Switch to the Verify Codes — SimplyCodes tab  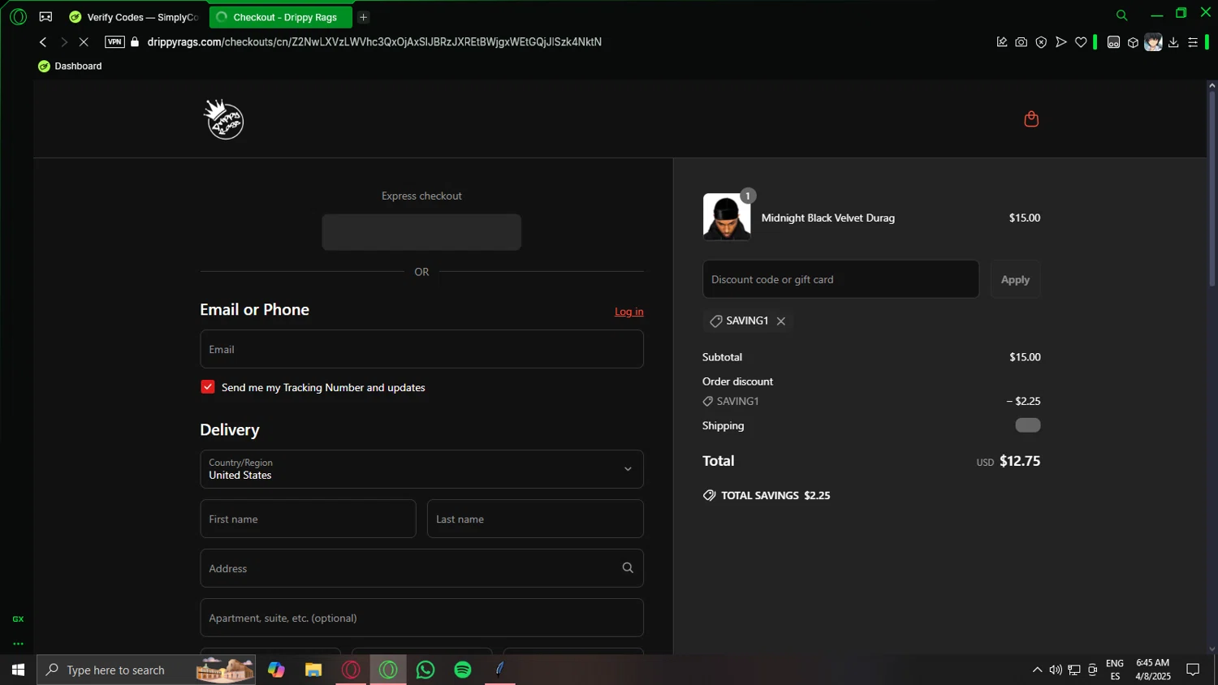(x=134, y=17)
